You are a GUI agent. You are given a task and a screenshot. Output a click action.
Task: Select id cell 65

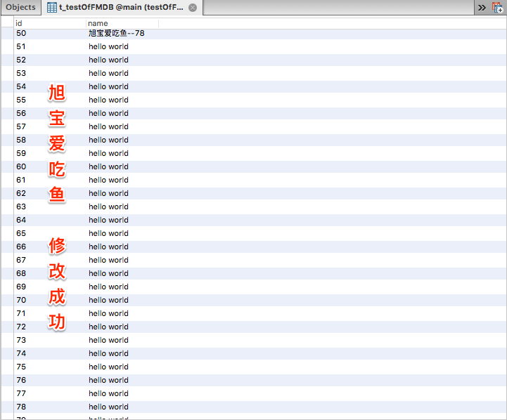[x=21, y=233]
